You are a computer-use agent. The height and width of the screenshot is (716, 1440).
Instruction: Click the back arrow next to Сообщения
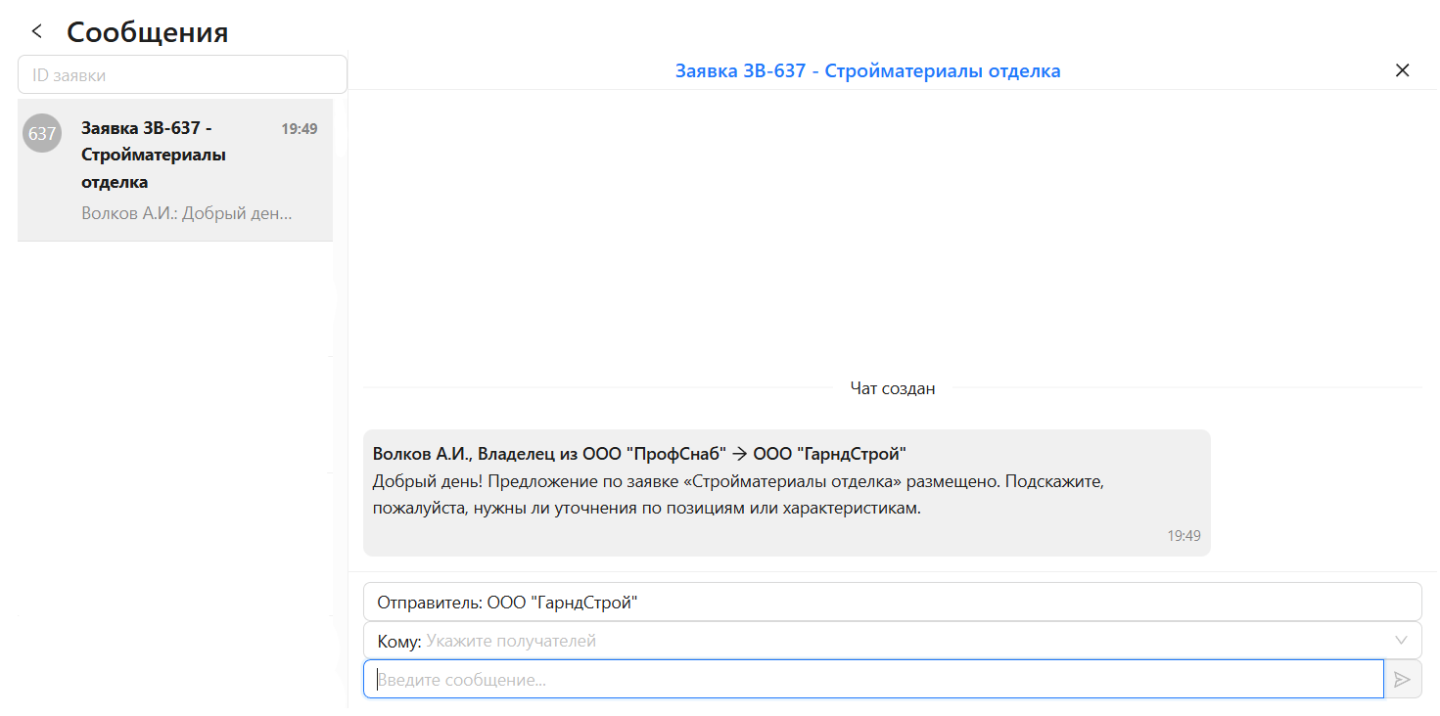36,30
